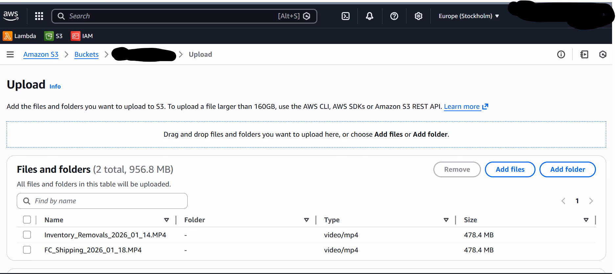The image size is (616, 274).
Task: Focus the Find by name field
Action: (x=102, y=201)
